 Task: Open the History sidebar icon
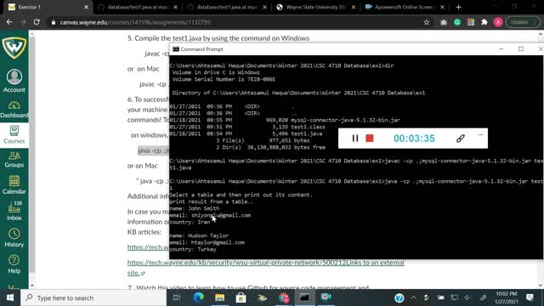pyautogui.click(x=14, y=238)
